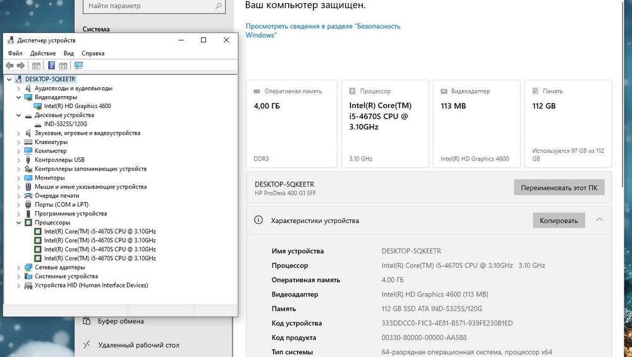Click the Сетевые адаптеры category icon
This screenshot has width=632, height=357.
pyautogui.click(x=28, y=267)
